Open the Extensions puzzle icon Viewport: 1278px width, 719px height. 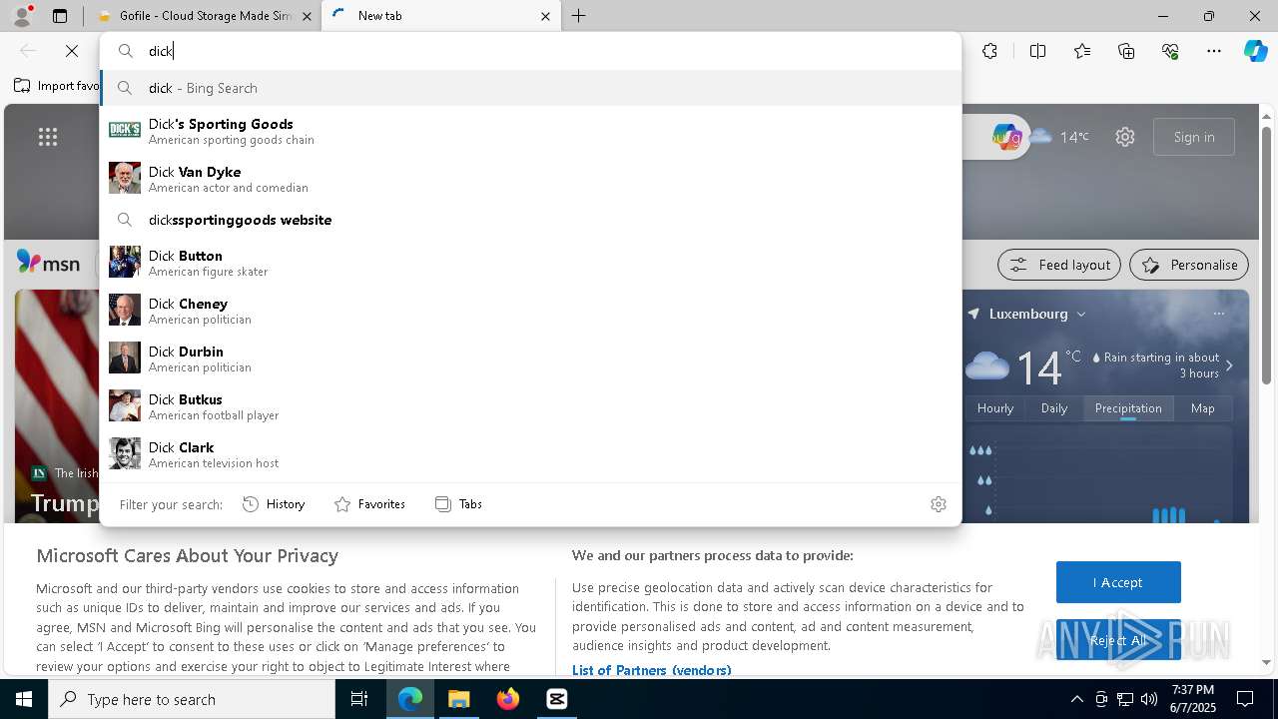pos(989,51)
